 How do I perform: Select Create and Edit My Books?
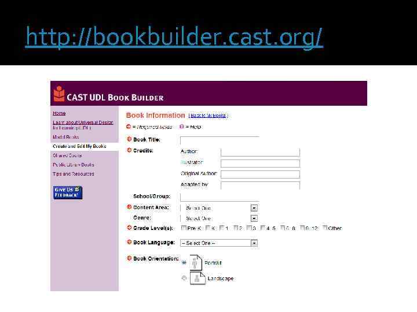point(79,146)
